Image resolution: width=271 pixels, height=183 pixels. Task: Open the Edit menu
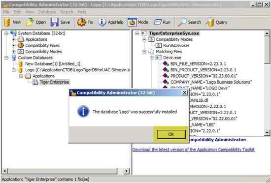pyautogui.click(x=17, y=12)
